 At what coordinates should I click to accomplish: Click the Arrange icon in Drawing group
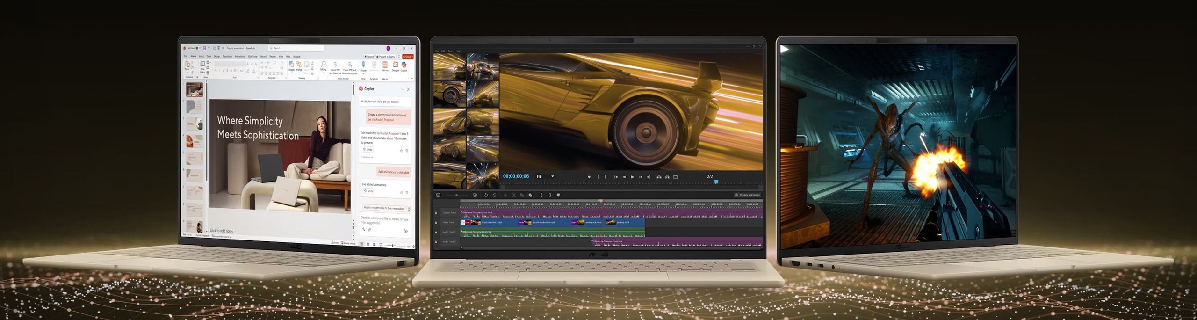coord(299,65)
